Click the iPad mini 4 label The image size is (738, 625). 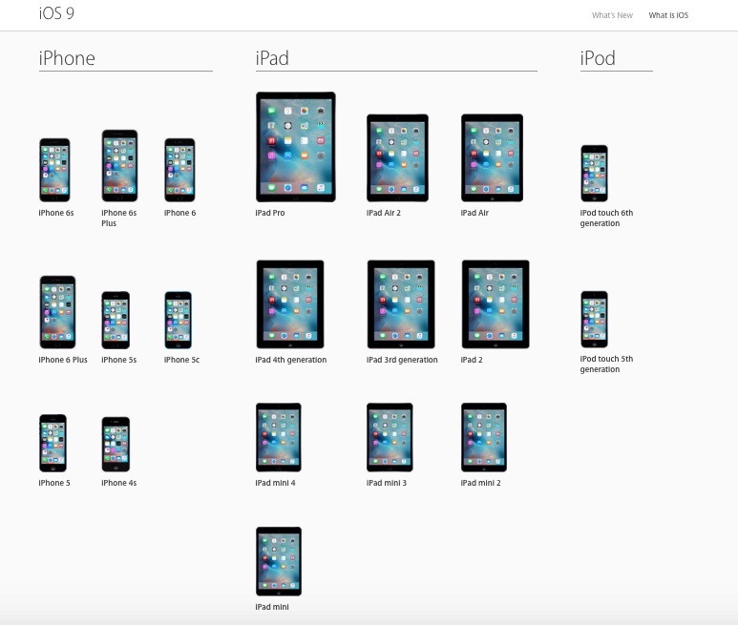275,483
